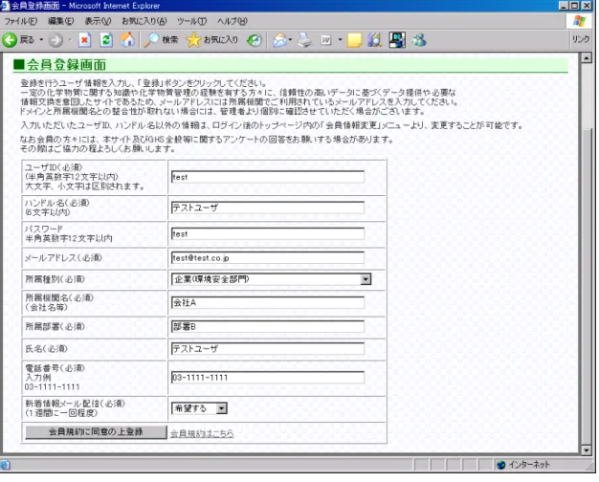The height and width of the screenshot is (482, 599).
Task: Click the Research book toolbar icon
Action: click(375, 40)
